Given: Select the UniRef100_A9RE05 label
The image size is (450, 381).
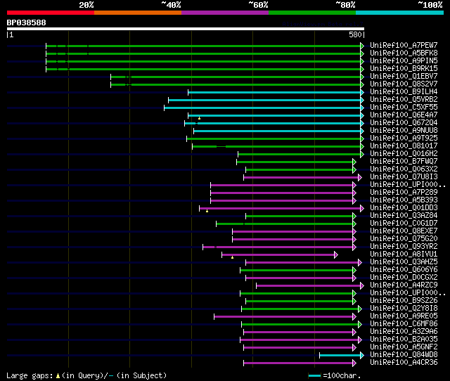Looking at the screenshot, I should tap(404, 316).
